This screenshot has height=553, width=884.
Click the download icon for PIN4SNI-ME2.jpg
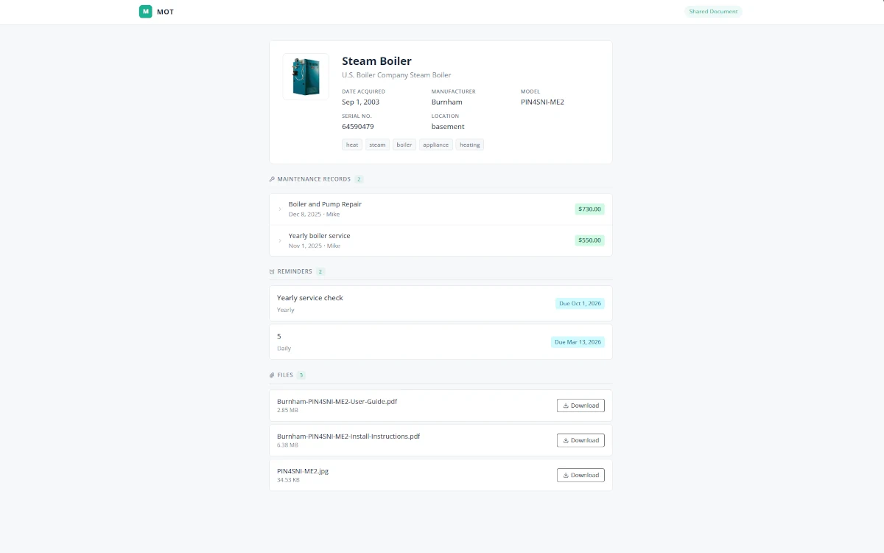pyautogui.click(x=567, y=475)
